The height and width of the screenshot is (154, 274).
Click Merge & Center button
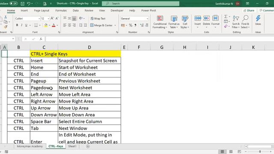[x=101, y=25]
